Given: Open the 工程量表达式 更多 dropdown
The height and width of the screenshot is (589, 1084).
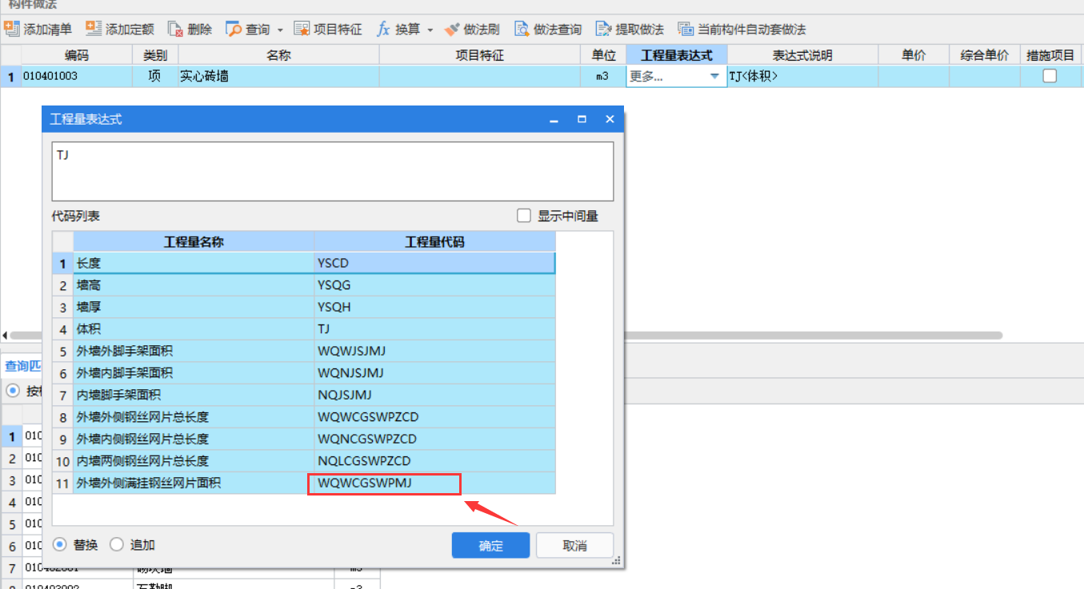Looking at the screenshot, I should [x=714, y=77].
